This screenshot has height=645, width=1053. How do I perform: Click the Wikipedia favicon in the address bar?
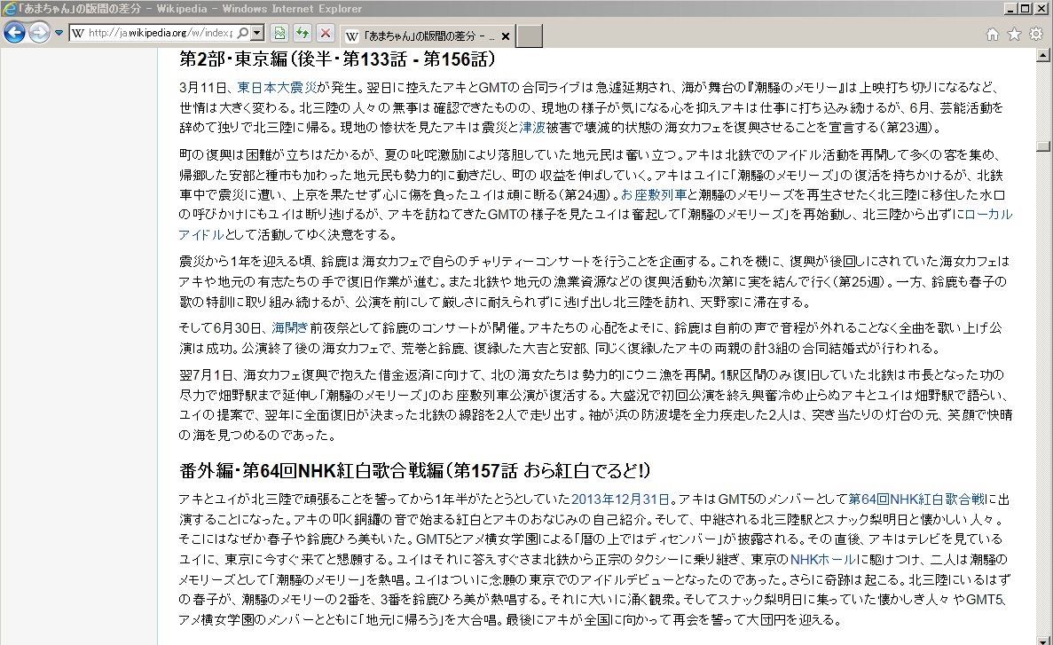coord(78,33)
